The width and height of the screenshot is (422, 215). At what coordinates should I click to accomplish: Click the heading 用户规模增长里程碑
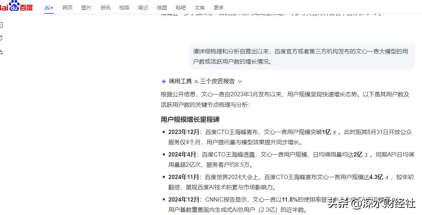tap(190, 119)
